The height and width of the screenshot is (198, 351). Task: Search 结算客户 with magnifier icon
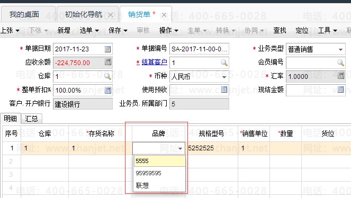coord(224,62)
